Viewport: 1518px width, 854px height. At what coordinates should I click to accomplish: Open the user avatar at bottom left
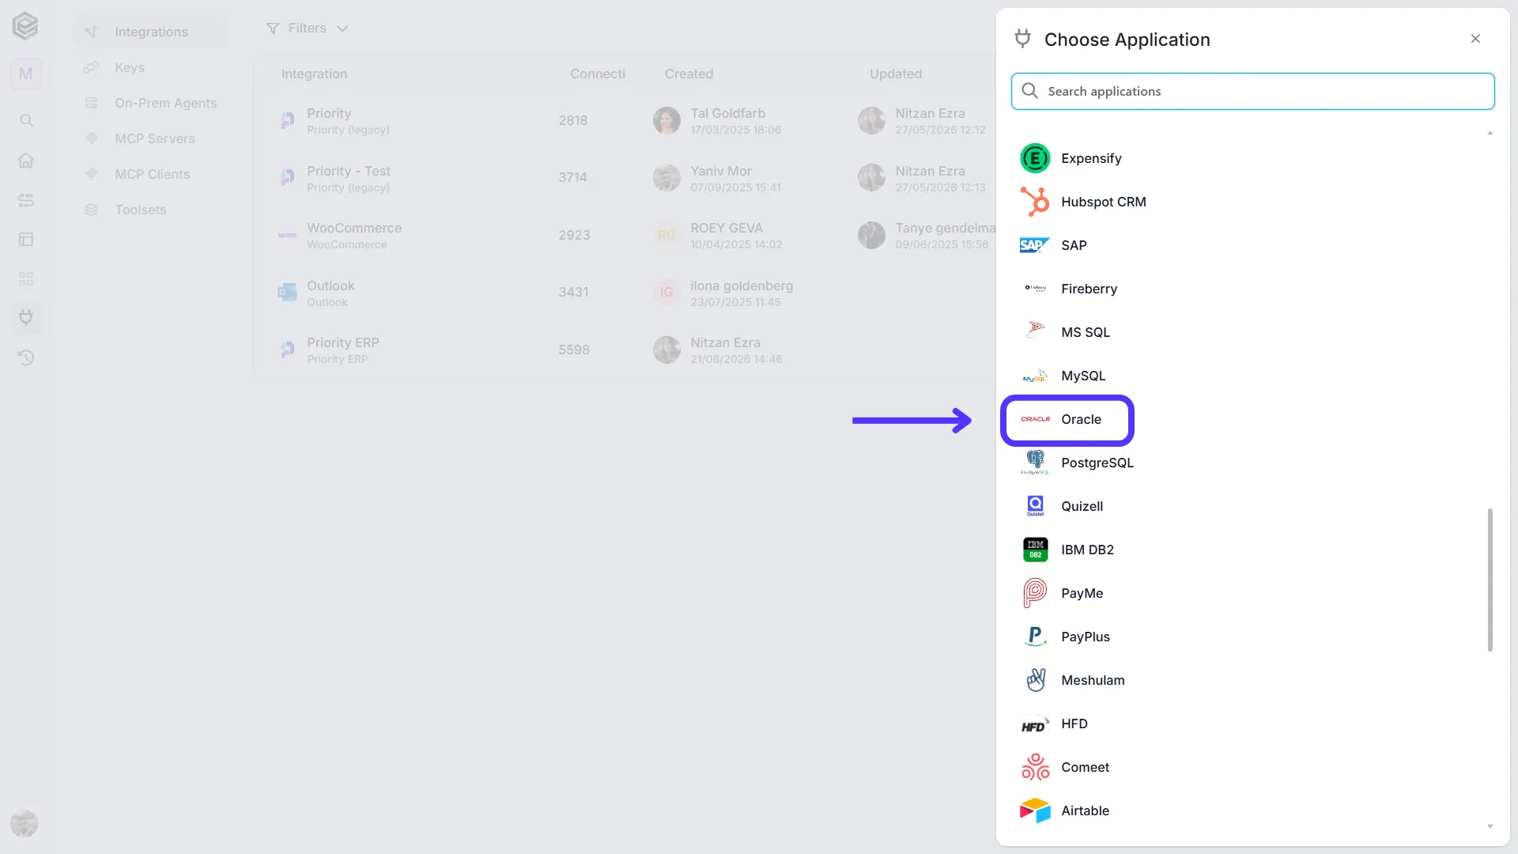(x=25, y=824)
